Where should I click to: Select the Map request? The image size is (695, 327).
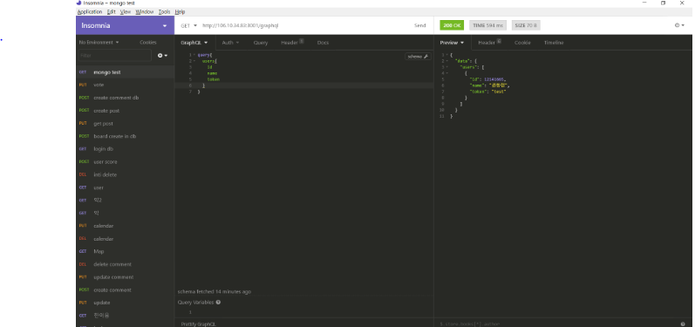[125, 251]
